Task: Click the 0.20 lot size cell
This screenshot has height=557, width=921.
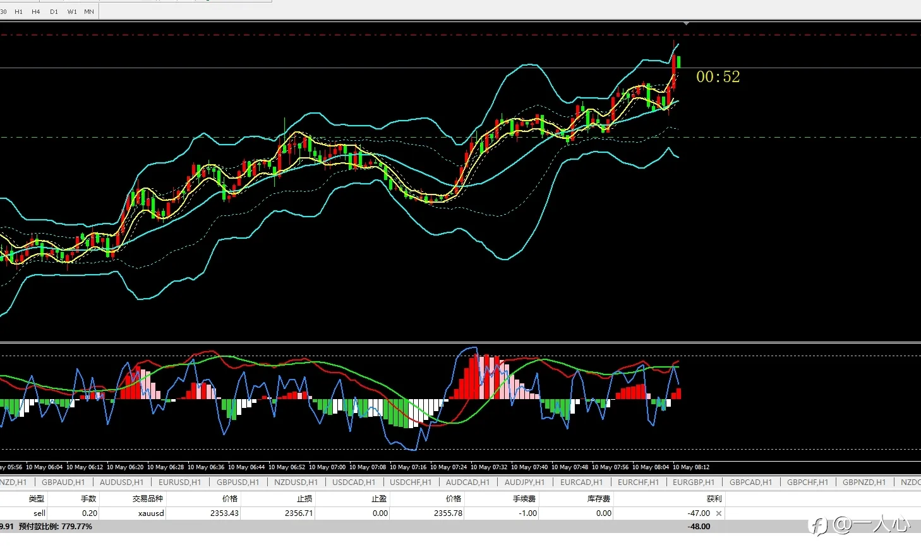Action: point(90,513)
